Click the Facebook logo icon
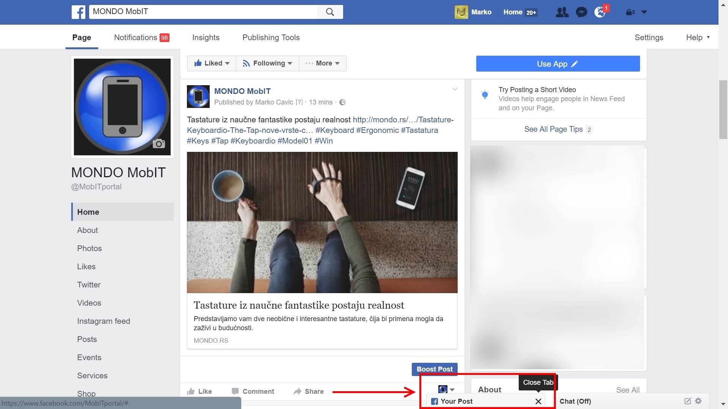Viewport: 728px width, 409px height. [78, 12]
